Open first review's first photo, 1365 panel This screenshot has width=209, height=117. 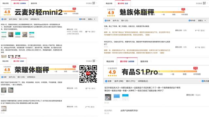point(4,90)
